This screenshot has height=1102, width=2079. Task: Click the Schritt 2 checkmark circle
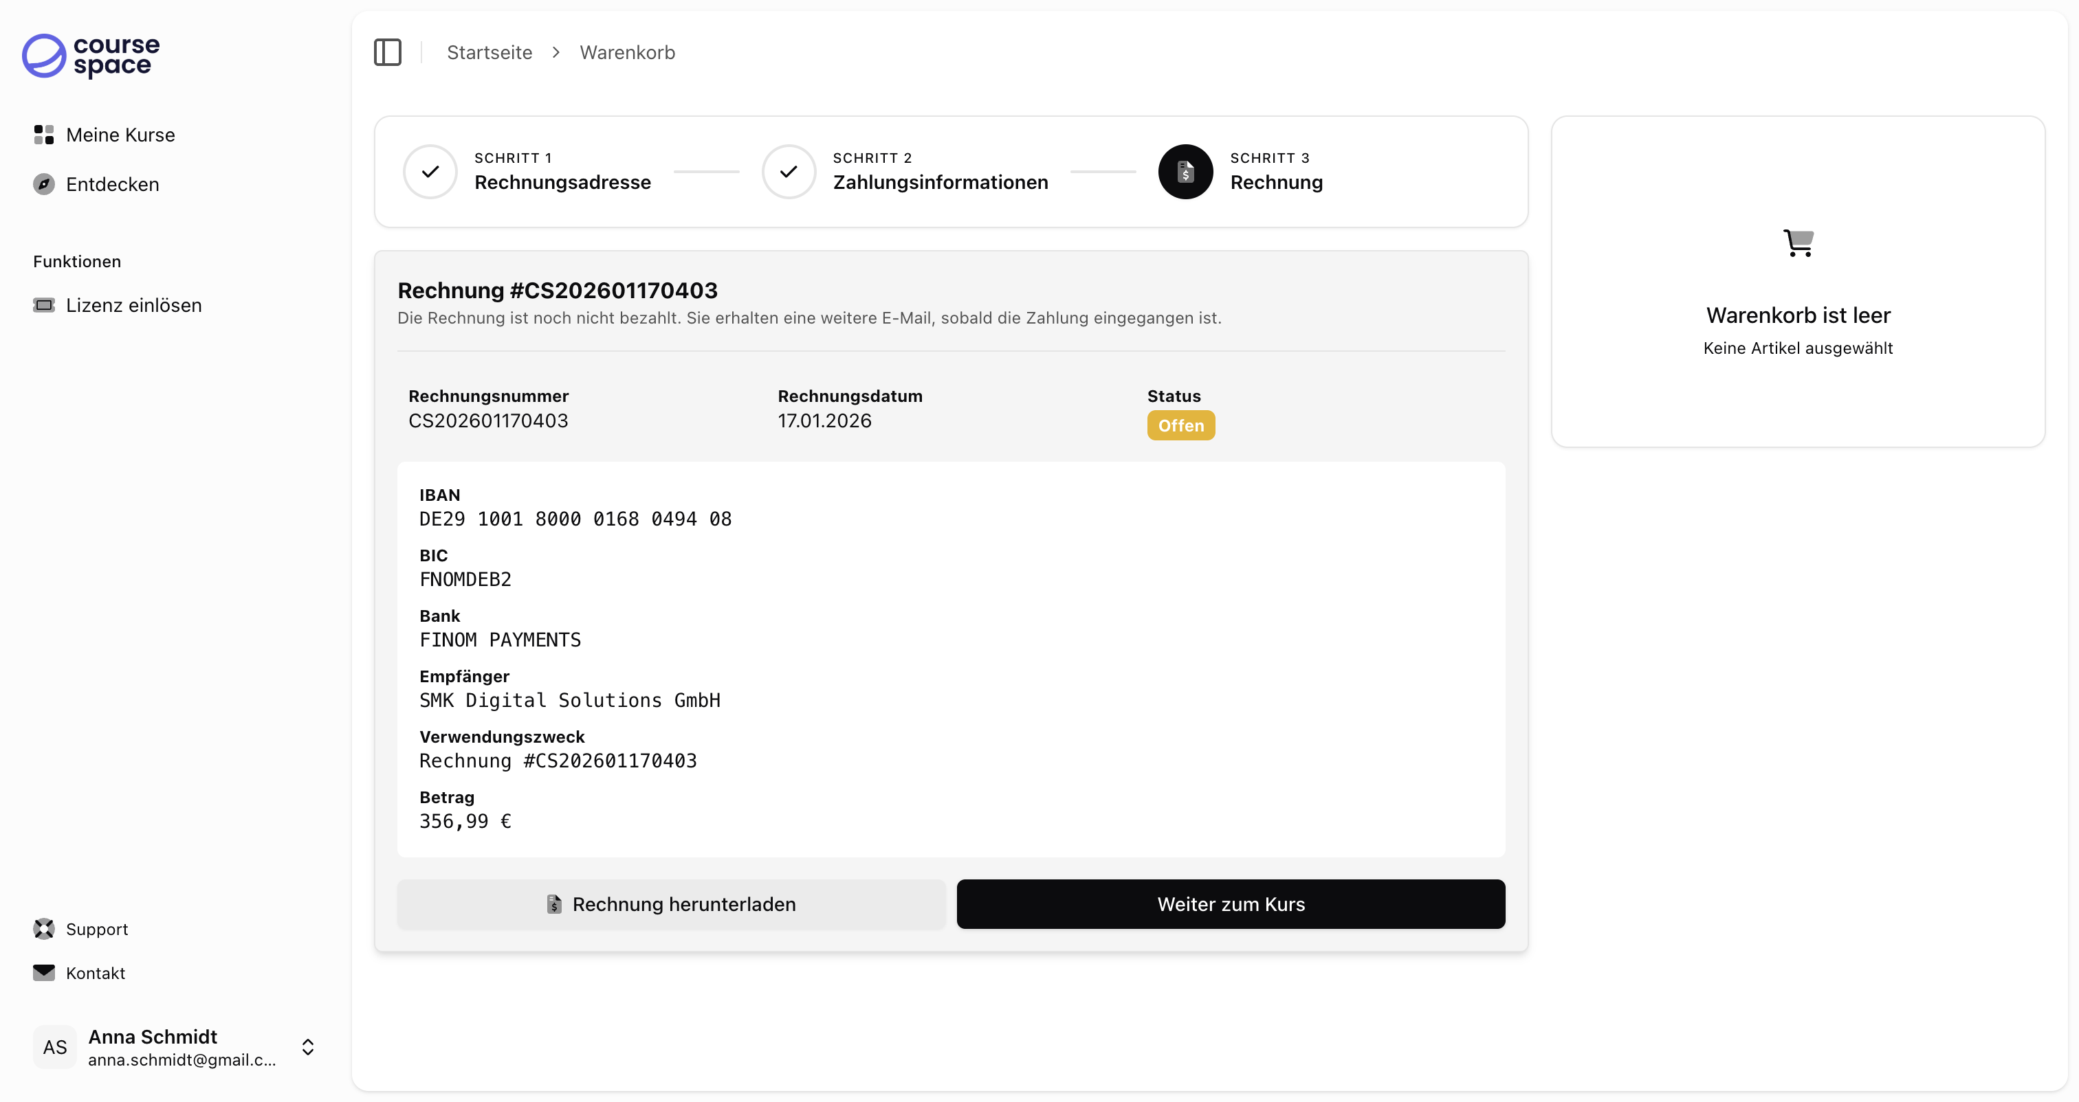tap(789, 171)
